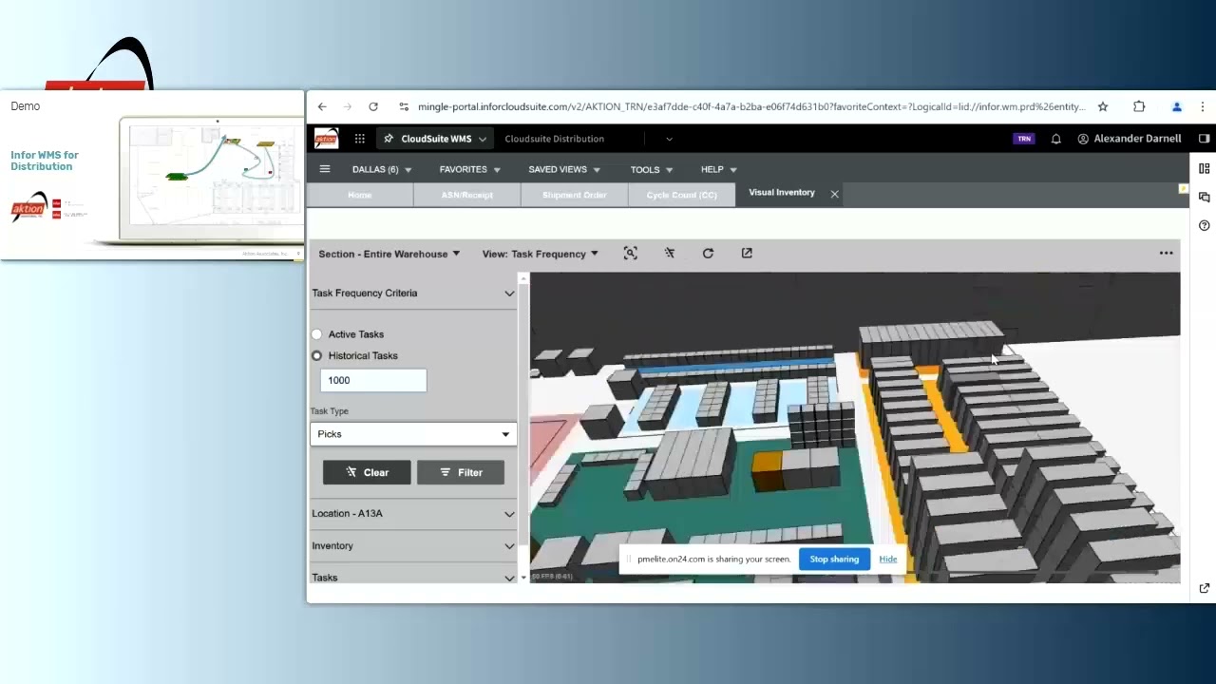Expand dropdown chevron beside Cloudsuite Distribution
The width and height of the screenshot is (1216, 684).
click(x=669, y=139)
